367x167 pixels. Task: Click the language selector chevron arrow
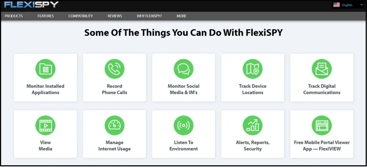pyautogui.click(x=362, y=5)
